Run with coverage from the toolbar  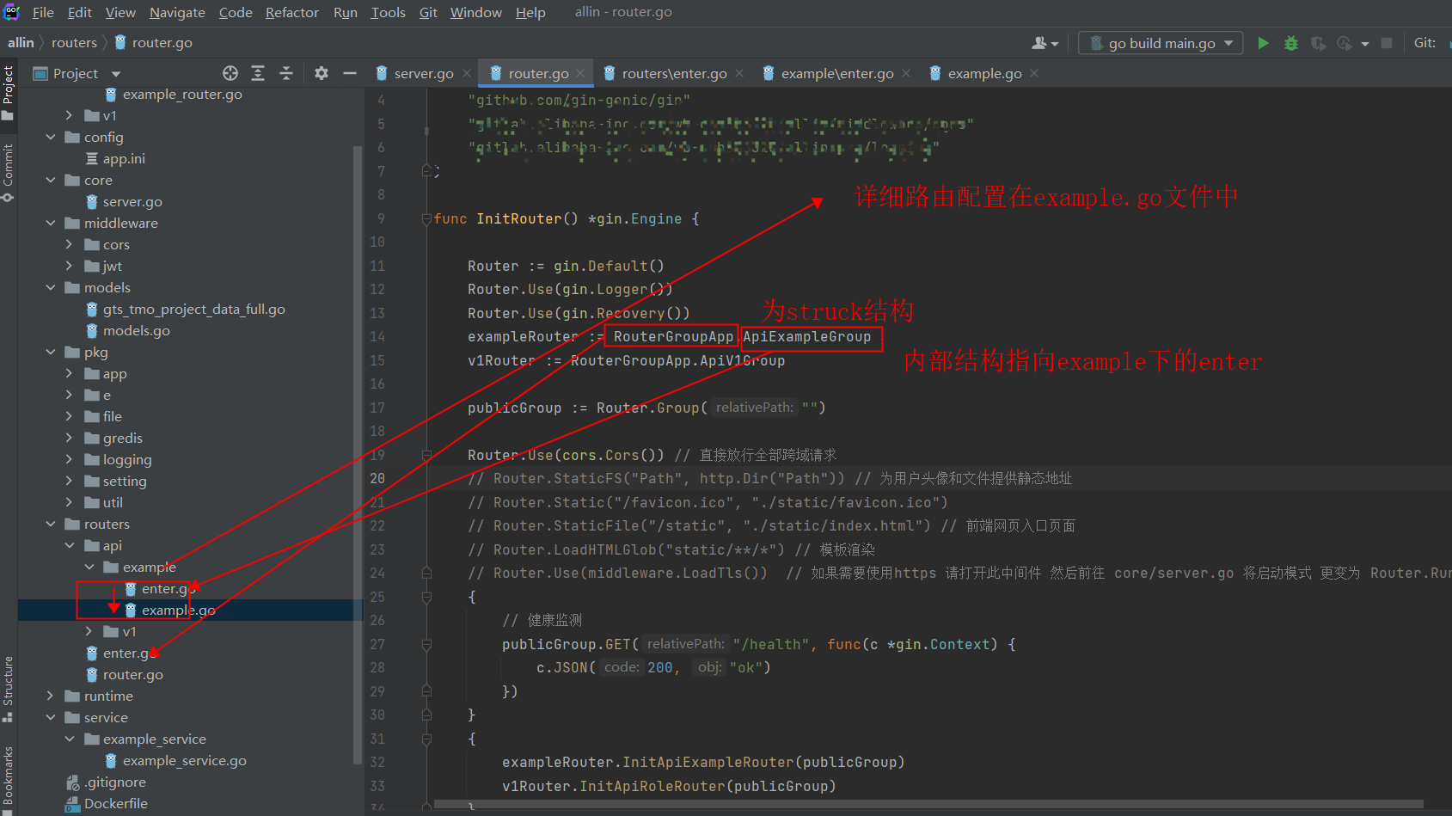point(1318,43)
